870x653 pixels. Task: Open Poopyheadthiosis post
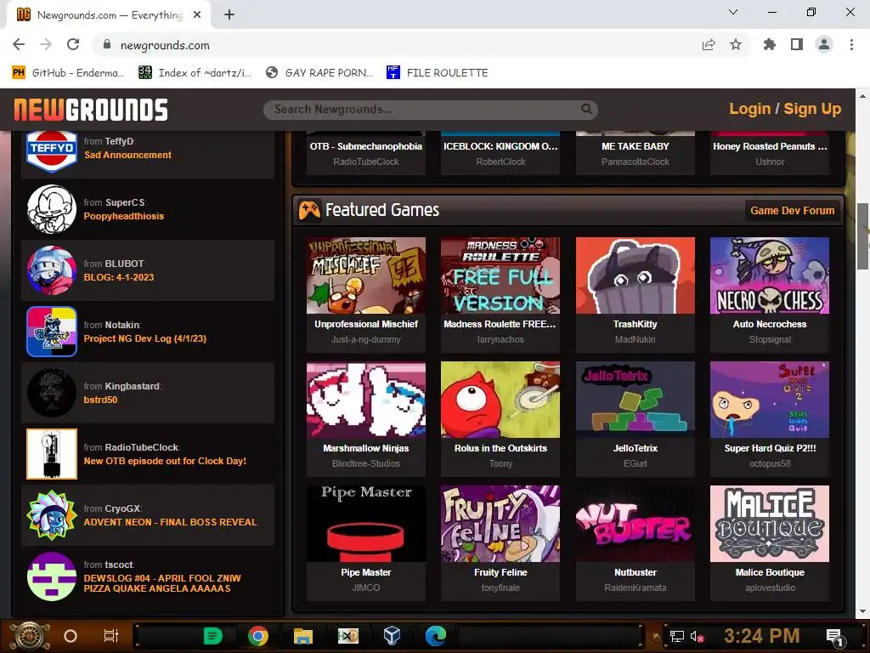(124, 216)
